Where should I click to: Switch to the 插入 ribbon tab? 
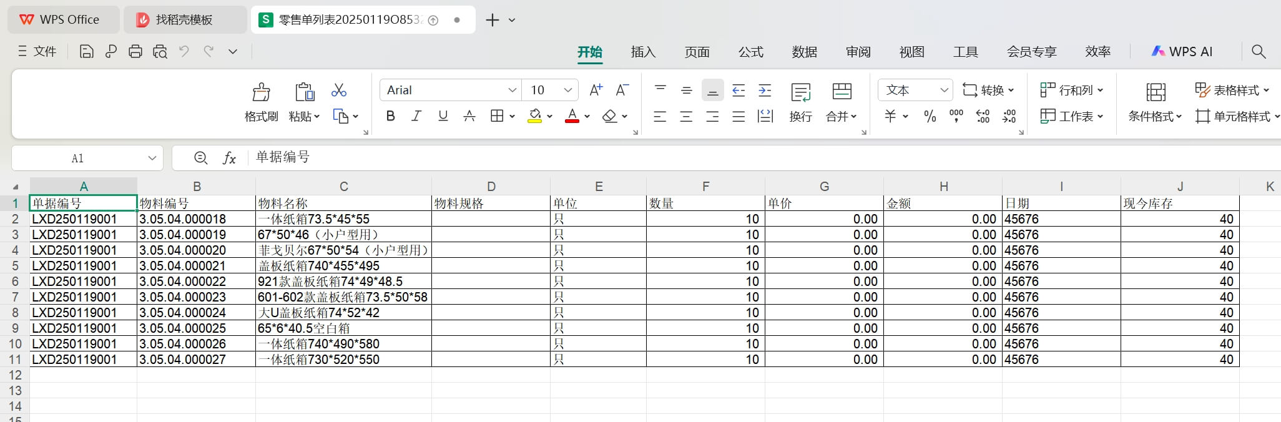[x=643, y=52]
